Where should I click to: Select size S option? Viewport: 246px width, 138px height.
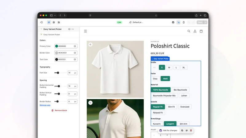pos(162,67)
